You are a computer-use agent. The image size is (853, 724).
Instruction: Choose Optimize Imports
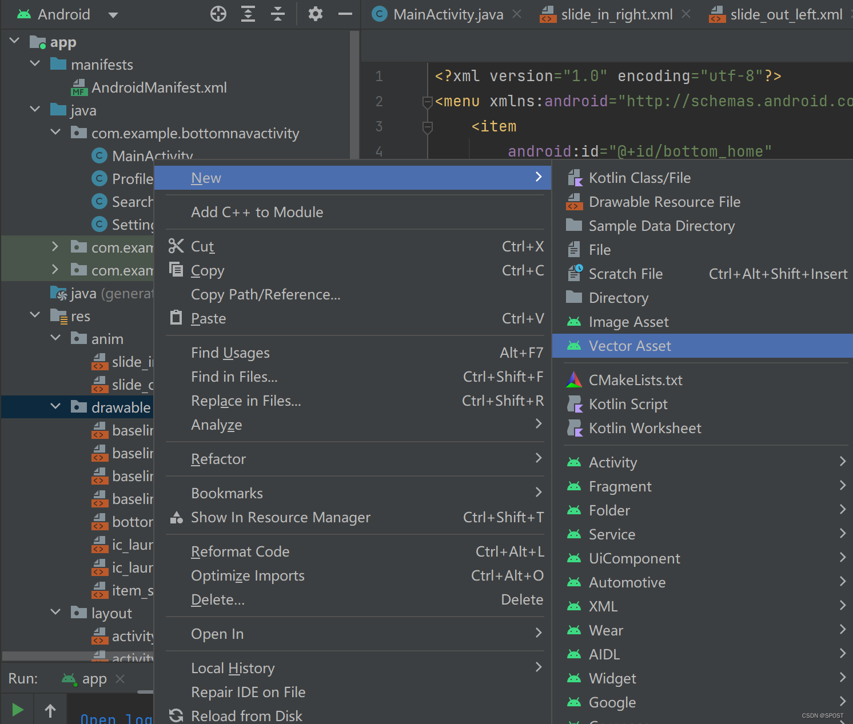point(353,575)
